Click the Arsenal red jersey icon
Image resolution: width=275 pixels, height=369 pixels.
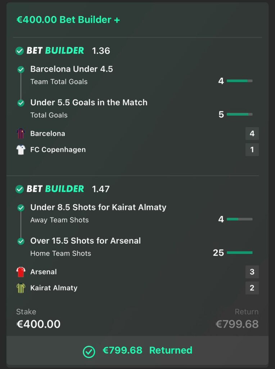click(x=21, y=272)
